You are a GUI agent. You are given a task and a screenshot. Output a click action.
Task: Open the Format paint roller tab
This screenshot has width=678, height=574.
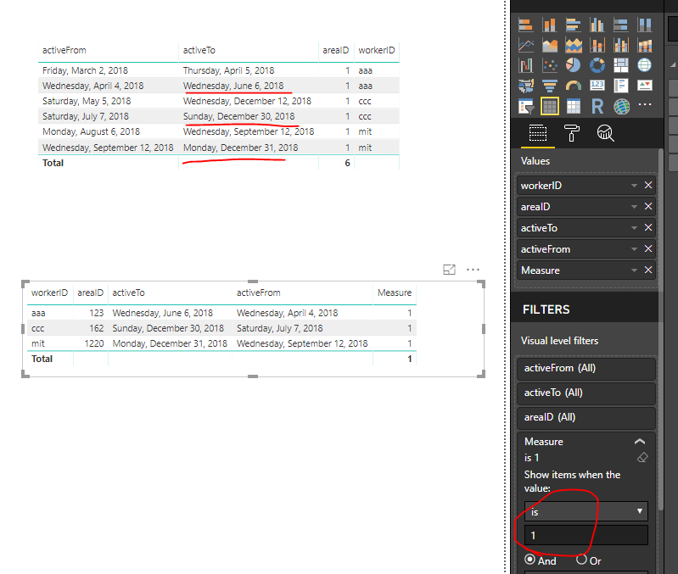tap(572, 133)
